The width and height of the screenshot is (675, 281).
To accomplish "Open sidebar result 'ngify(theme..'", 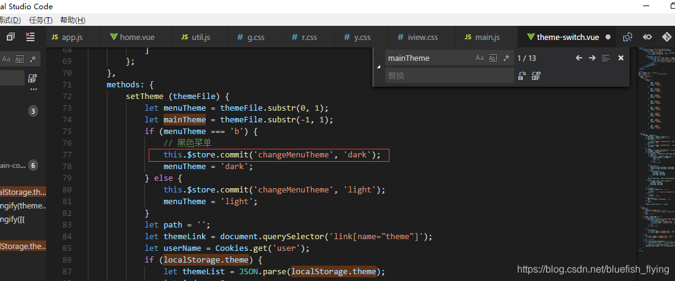I will click(x=23, y=206).
